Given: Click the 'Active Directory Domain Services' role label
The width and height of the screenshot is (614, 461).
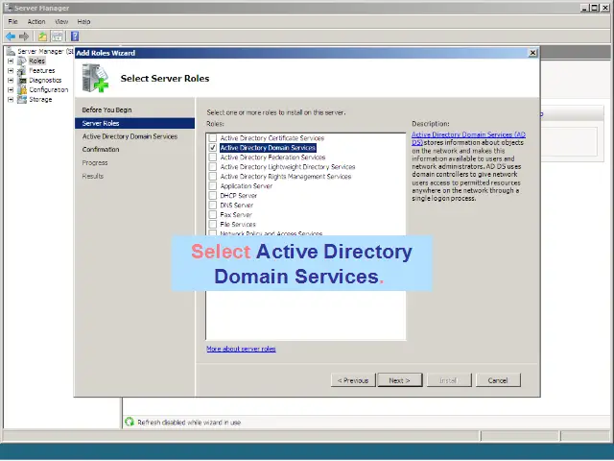Looking at the screenshot, I should click(268, 148).
